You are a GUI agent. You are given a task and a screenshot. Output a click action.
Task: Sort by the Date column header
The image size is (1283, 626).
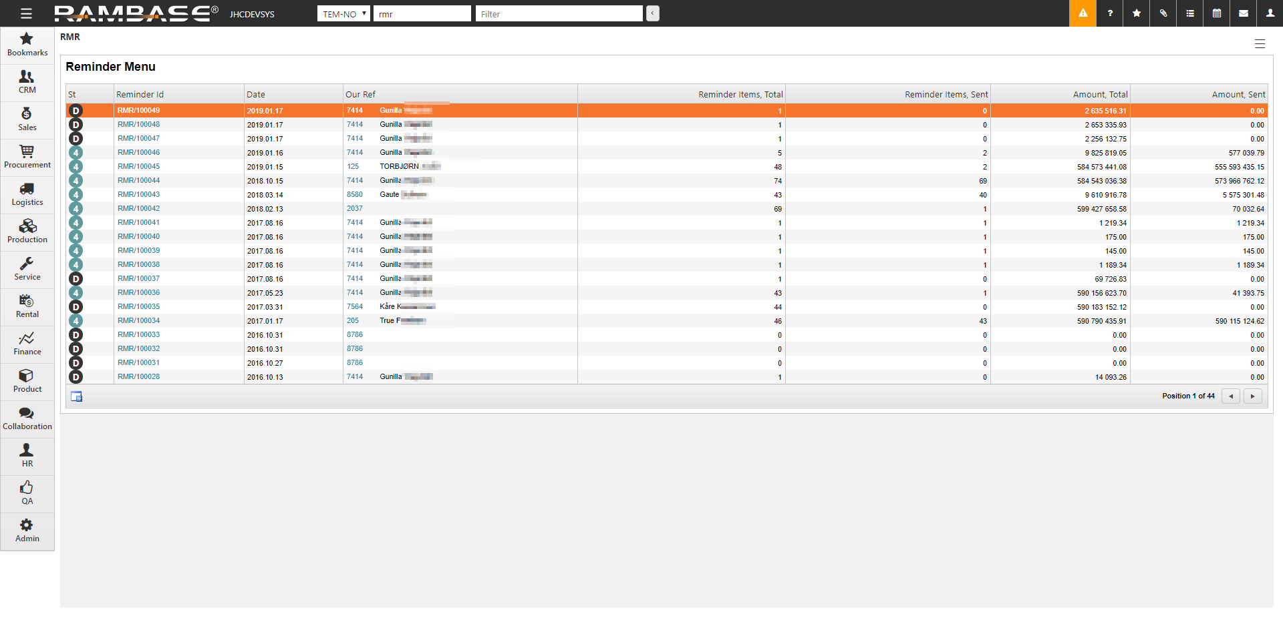[256, 95]
